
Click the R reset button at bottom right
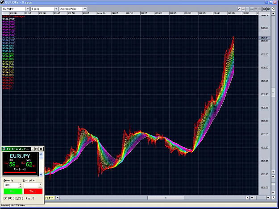pos(273,197)
